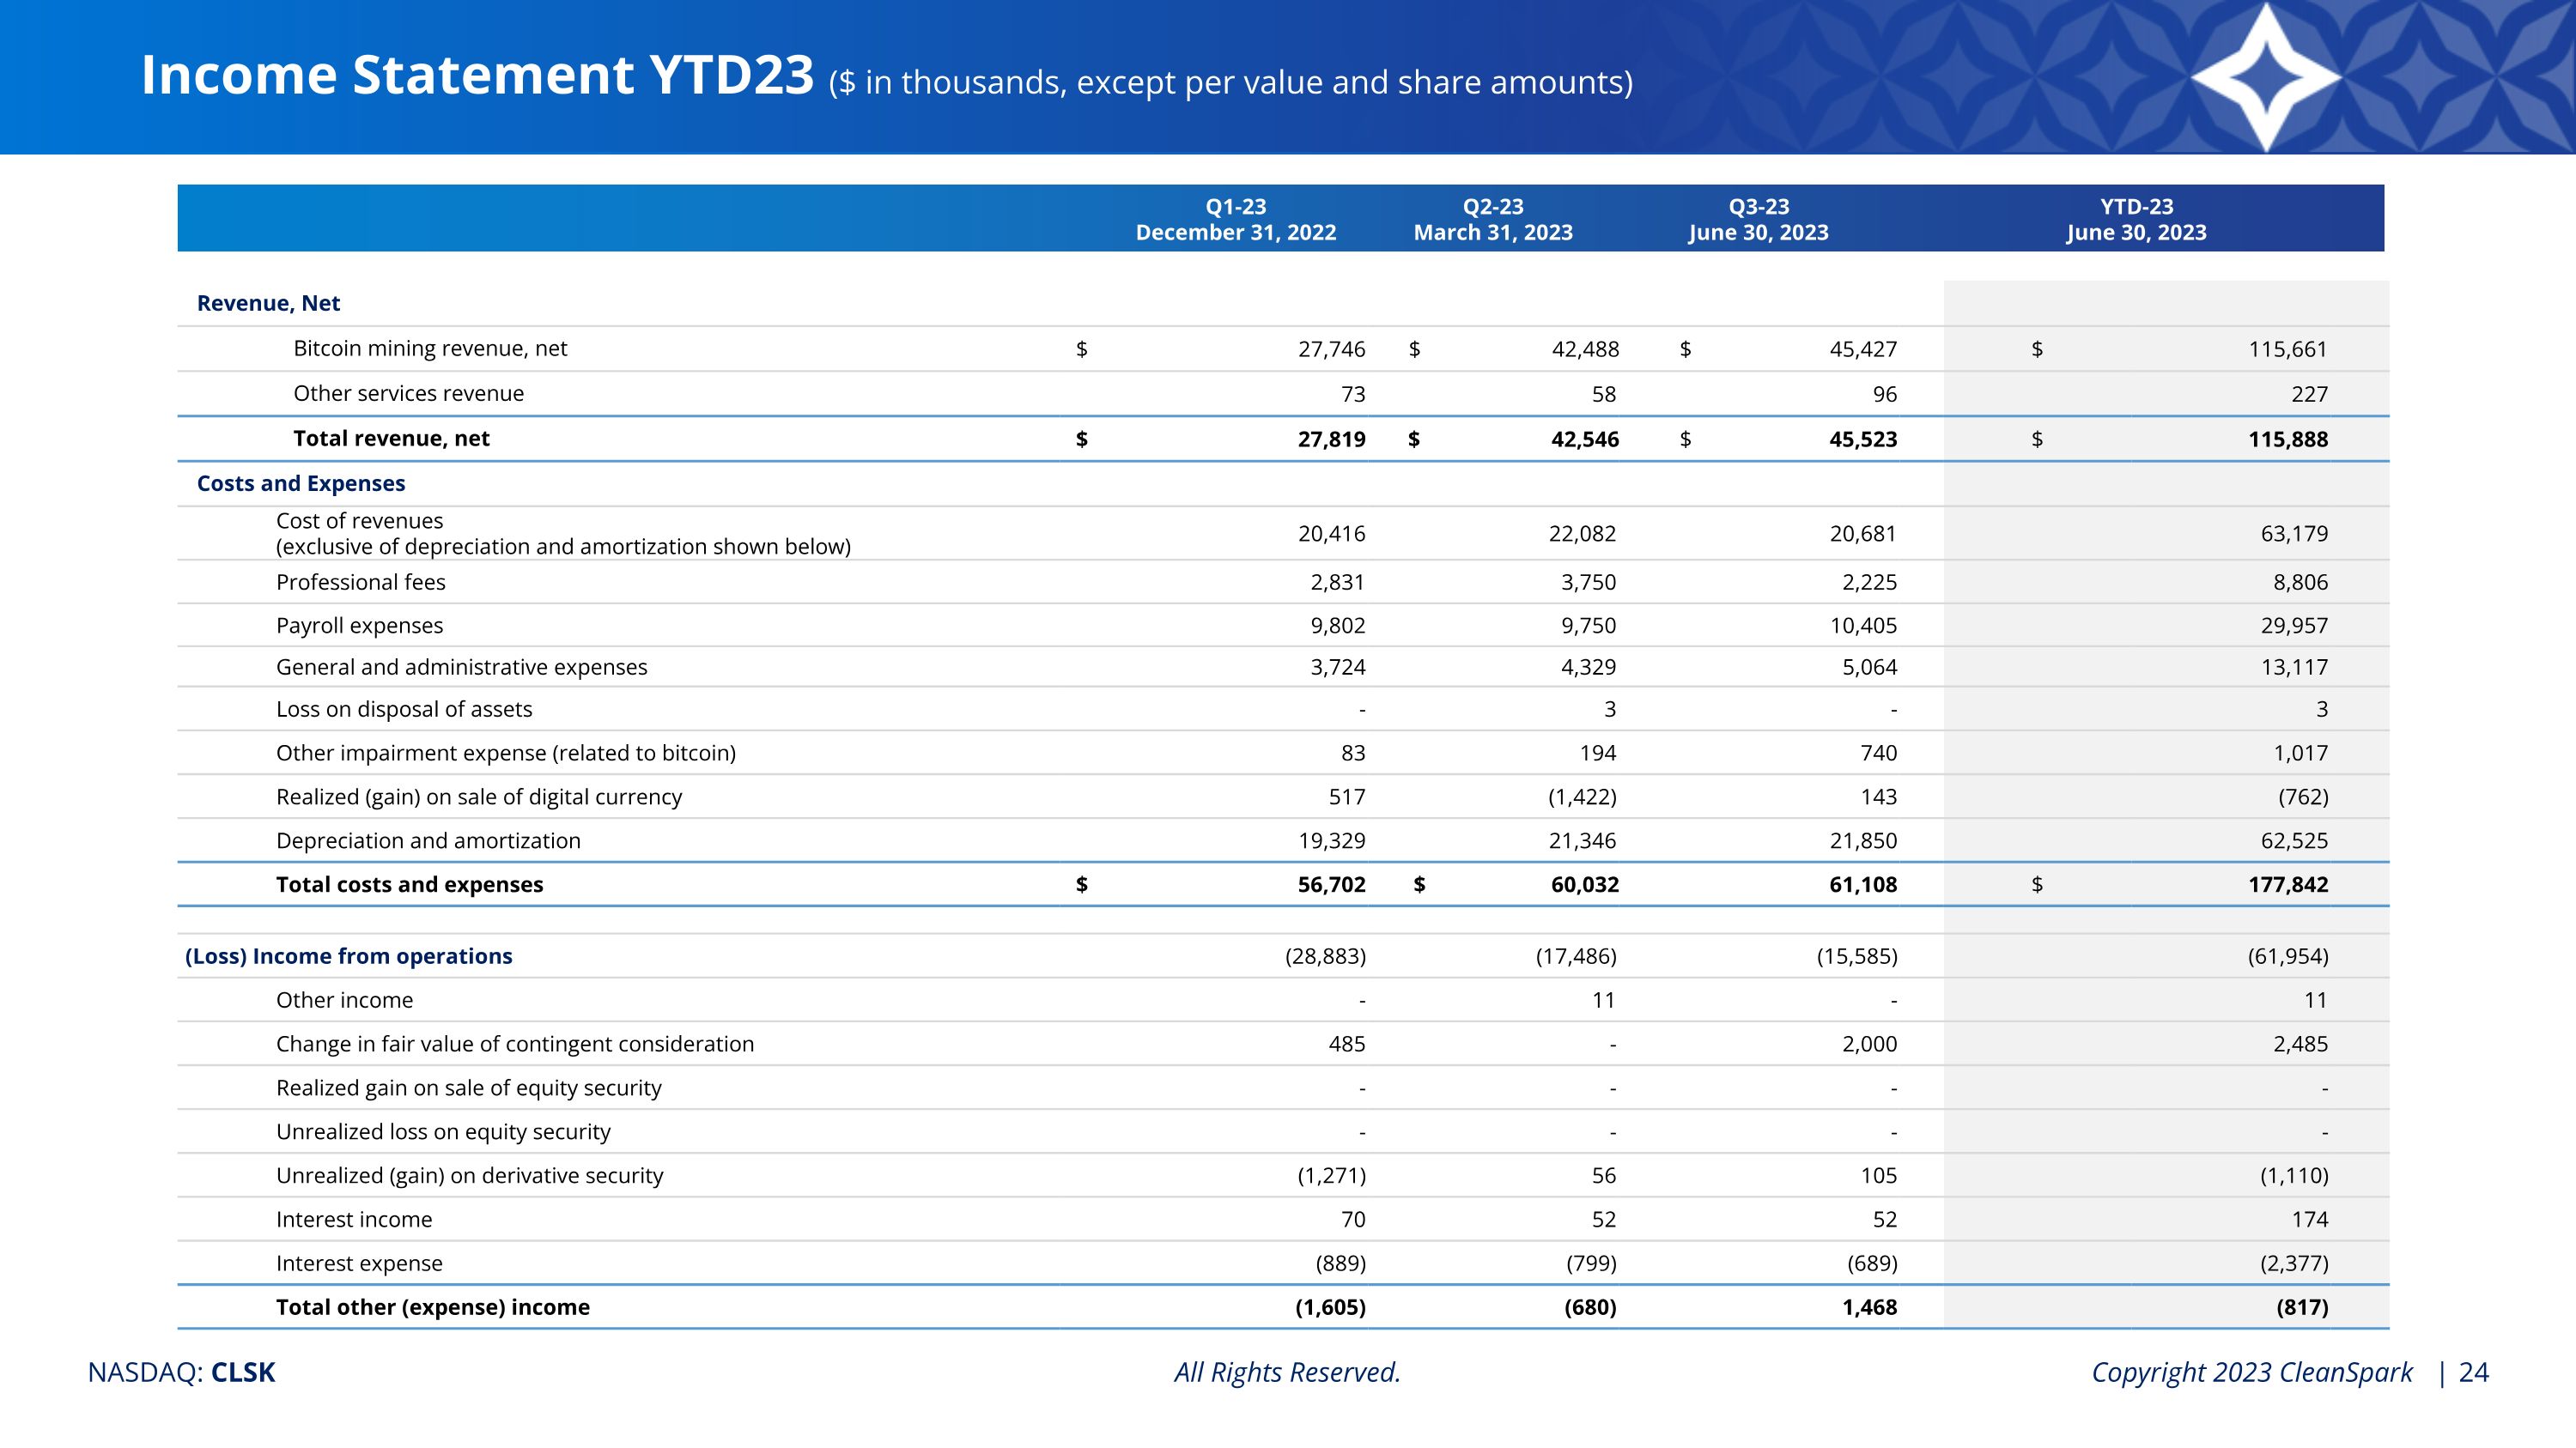The width and height of the screenshot is (2576, 1448).
Task: Click the NASDAQ: CLSK footer text
Action: 181,1372
